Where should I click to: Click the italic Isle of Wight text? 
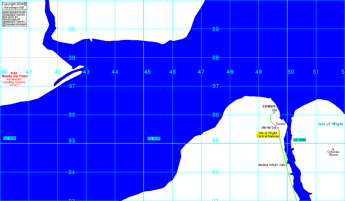pos(330,124)
